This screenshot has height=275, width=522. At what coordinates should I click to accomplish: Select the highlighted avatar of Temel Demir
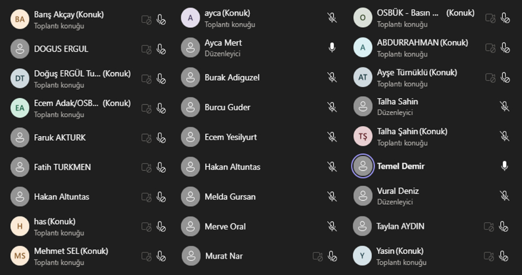click(x=362, y=166)
